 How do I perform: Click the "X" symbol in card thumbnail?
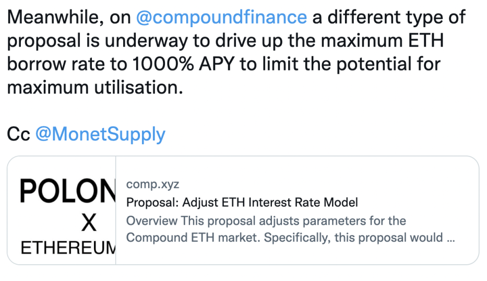point(89,223)
